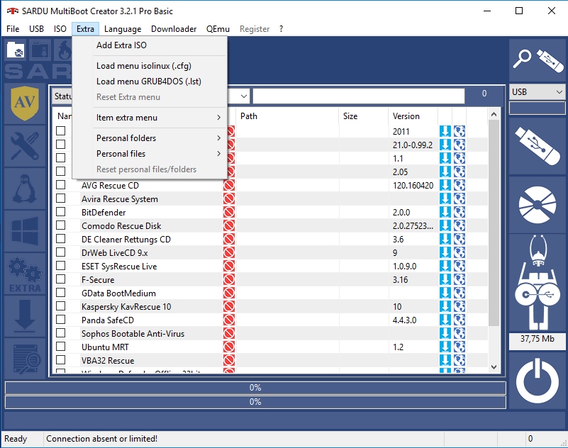This screenshot has width=568, height=448.
Task: Click web globe icon for Avira Rescue System
Action: (x=460, y=198)
